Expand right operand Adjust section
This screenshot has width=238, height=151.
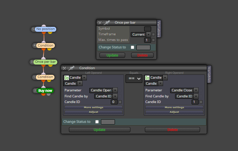pyautogui.click(x=174, y=112)
